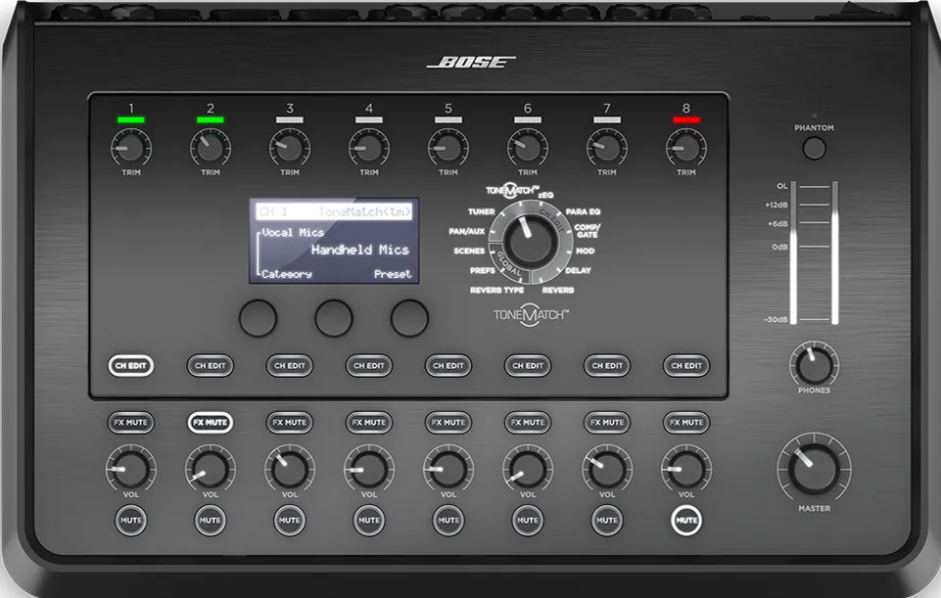Click the channel 4 VOL knob
The height and width of the screenshot is (598, 941).
point(368,469)
